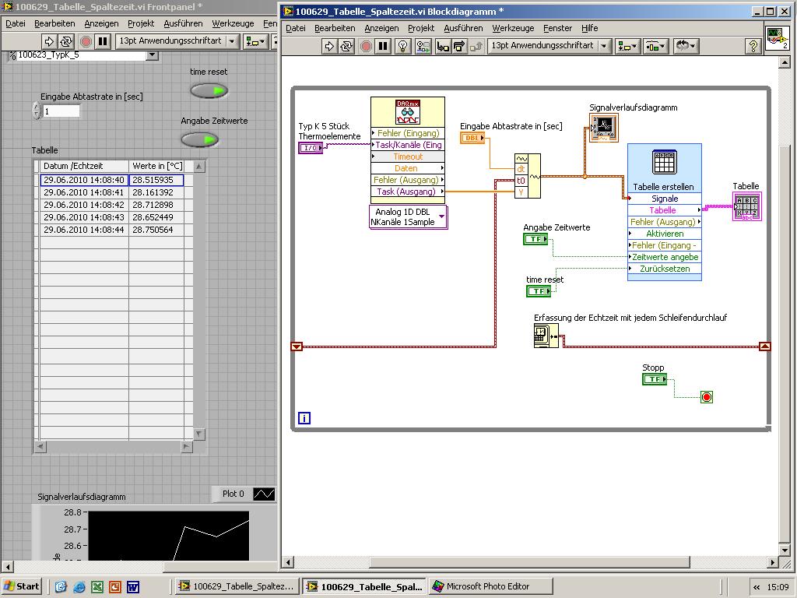Viewport: 797px width, 598px height.
Task: Open the 100623_TypK_5 task dropdown
Action: (152, 55)
